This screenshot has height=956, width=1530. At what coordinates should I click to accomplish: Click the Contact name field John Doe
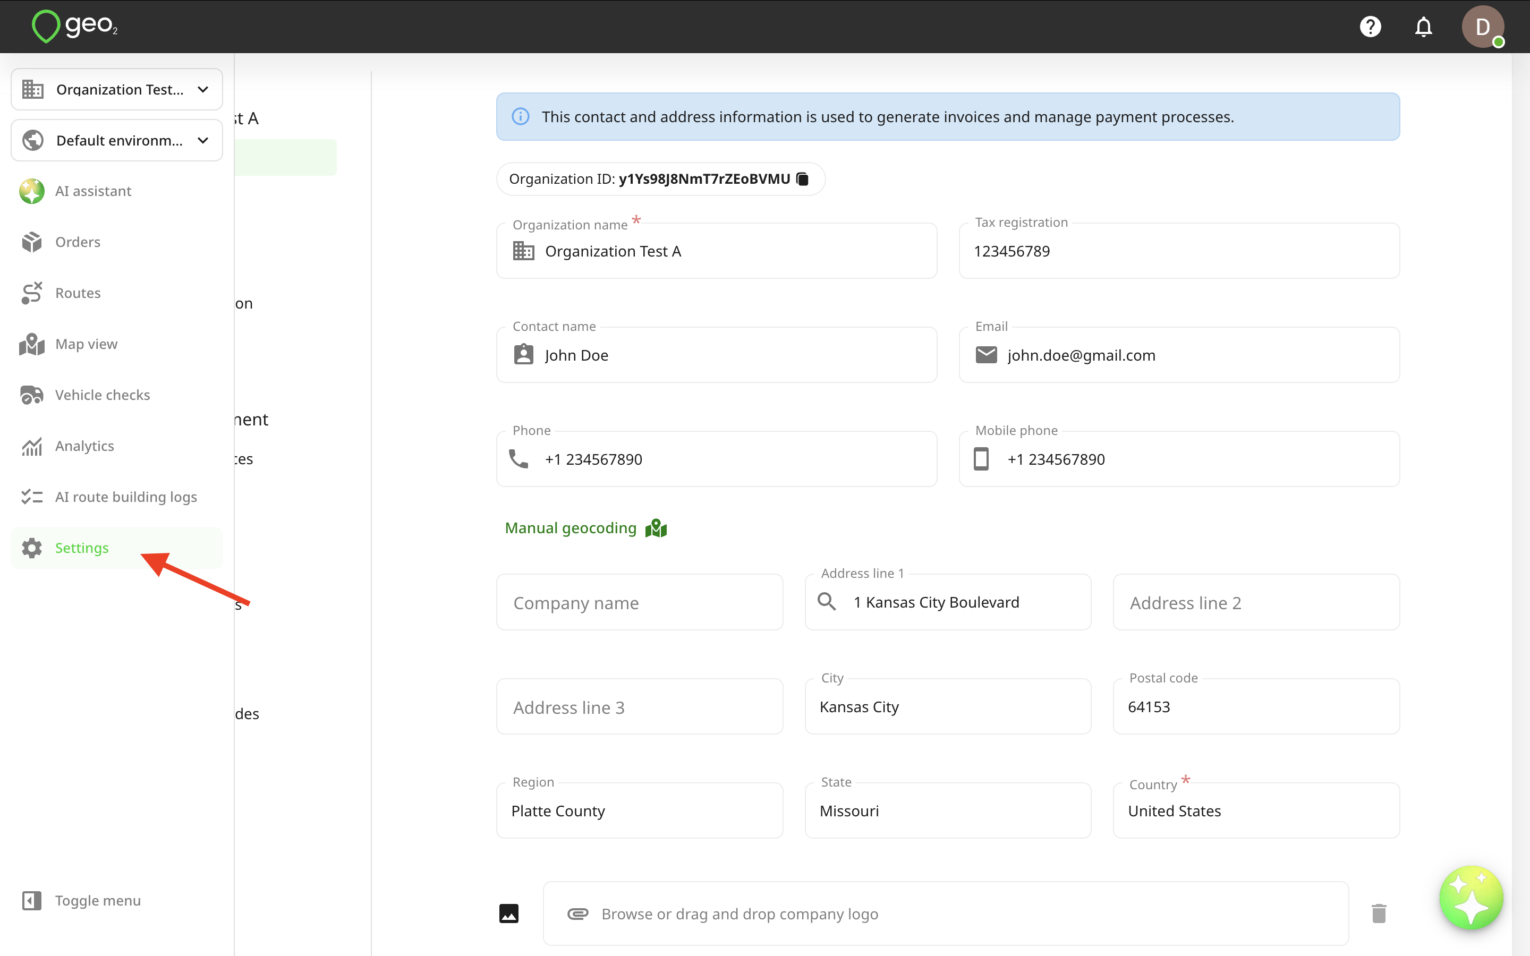pos(717,355)
